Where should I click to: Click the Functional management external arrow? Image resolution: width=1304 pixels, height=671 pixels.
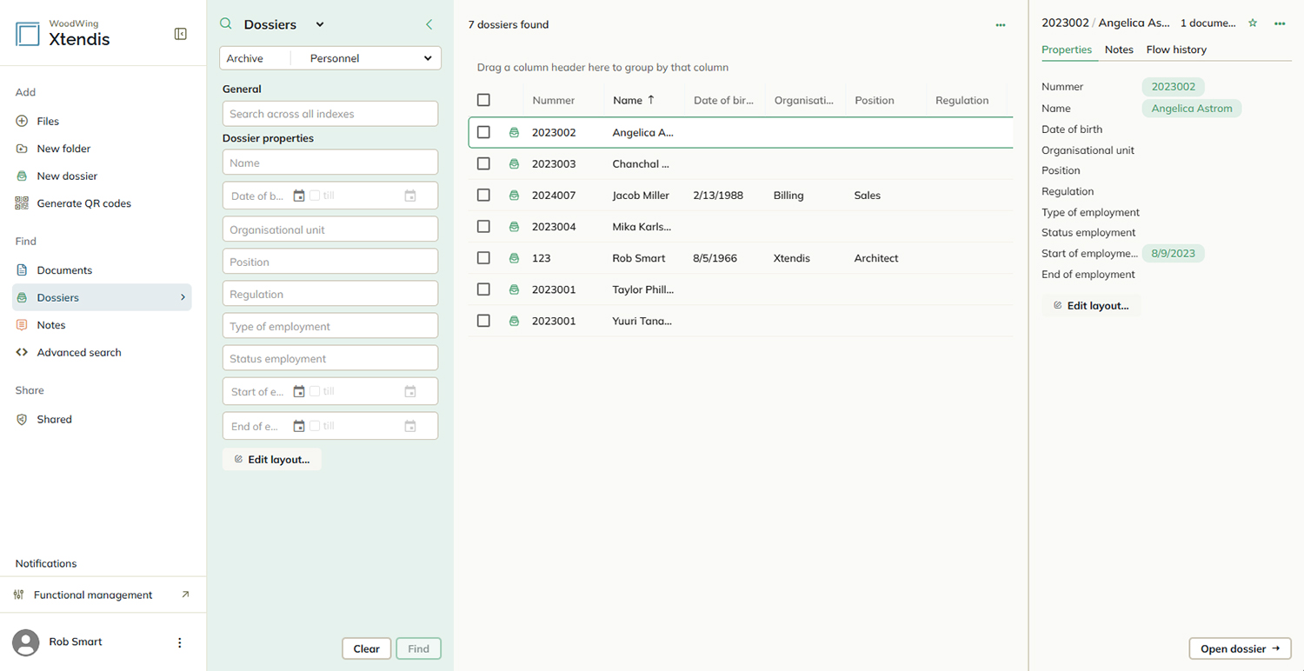185,595
